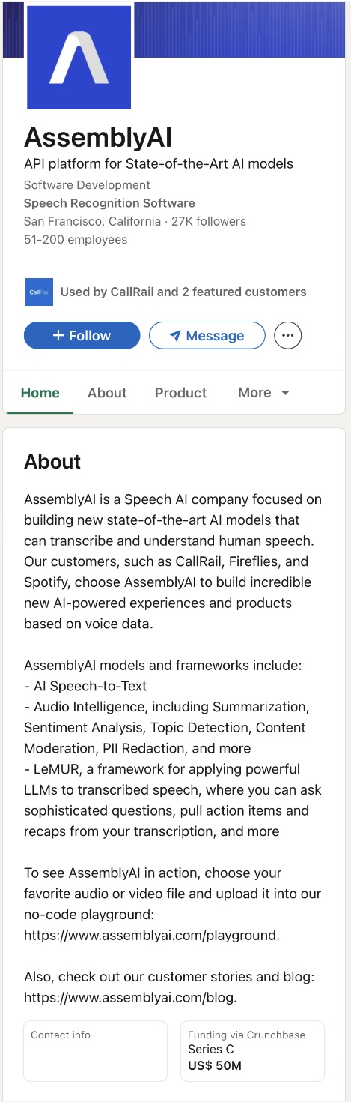Click the plus icon on Follow
Image resolution: width=351 pixels, height=1102 pixels.
(x=58, y=336)
